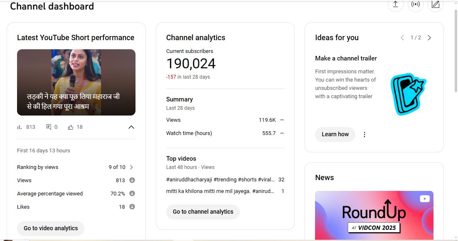Expand Ranking by views 9 of 10
458x241 pixels.
click(x=131, y=167)
